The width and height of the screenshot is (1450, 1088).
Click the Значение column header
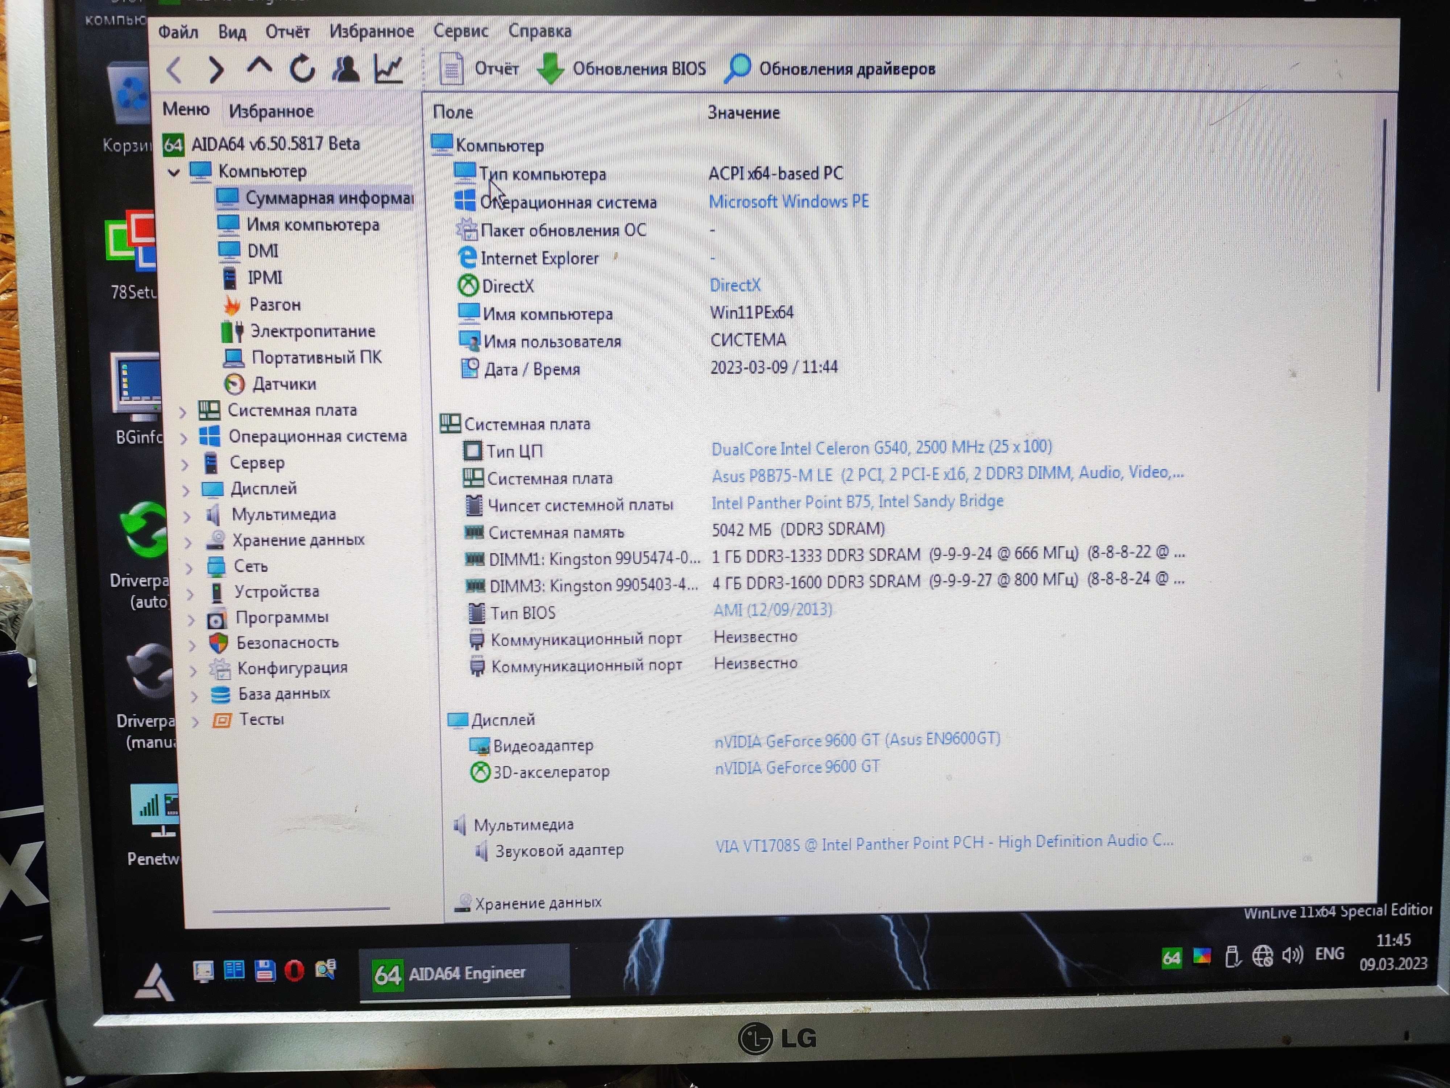743,113
